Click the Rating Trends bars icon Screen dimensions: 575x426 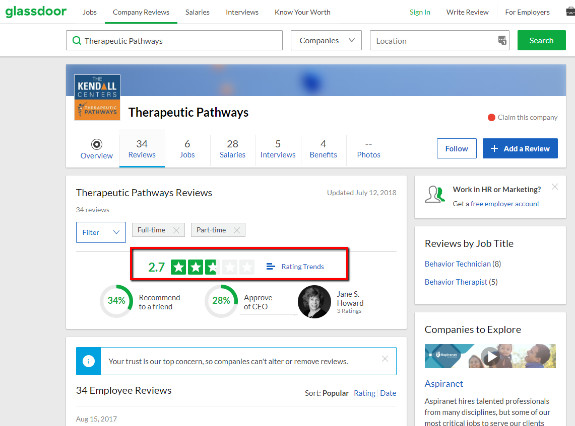click(271, 267)
